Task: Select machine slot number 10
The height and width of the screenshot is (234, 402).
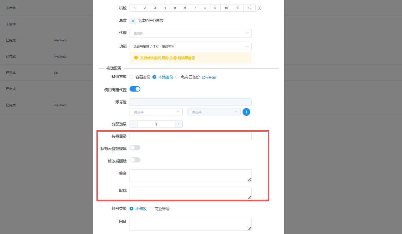Action: tap(226, 8)
